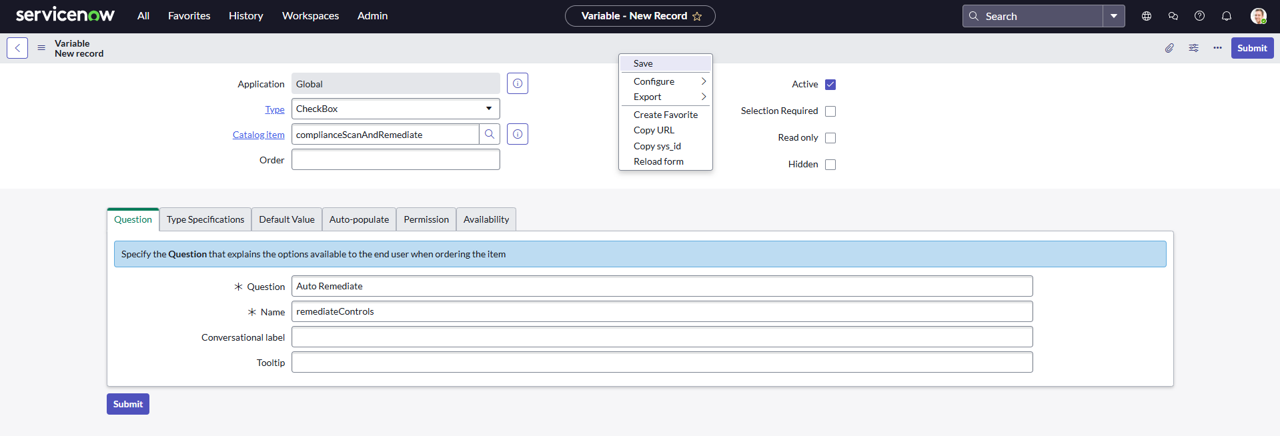The width and height of the screenshot is (1280, 436).
Task: Switch to the Auto-populate tab
Action: click(x=359, y=219)
